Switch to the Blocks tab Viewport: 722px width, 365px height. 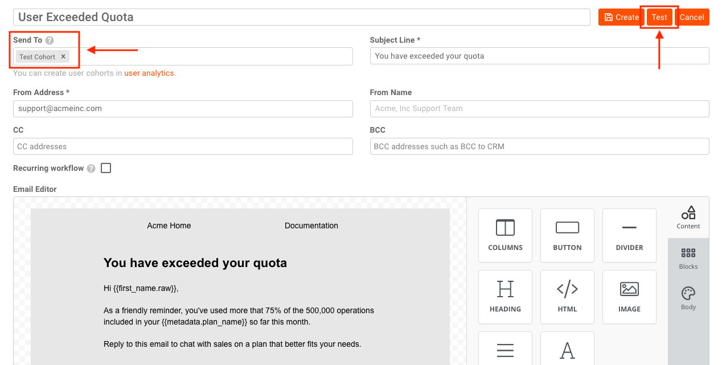click(x=688, y=258)
